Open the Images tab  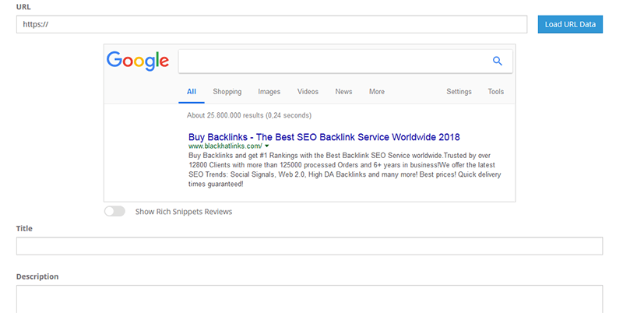pyautogui.click(x=269, y=91)
